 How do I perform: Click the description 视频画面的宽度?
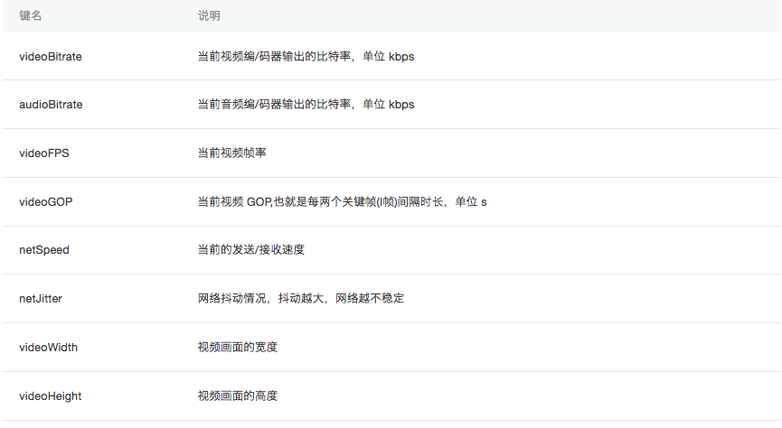[238, 348]
